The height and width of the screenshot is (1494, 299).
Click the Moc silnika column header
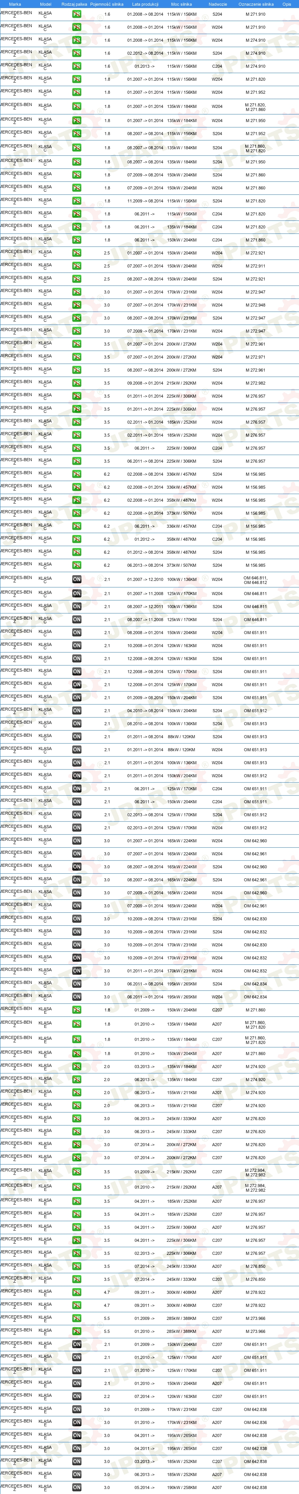181,4
